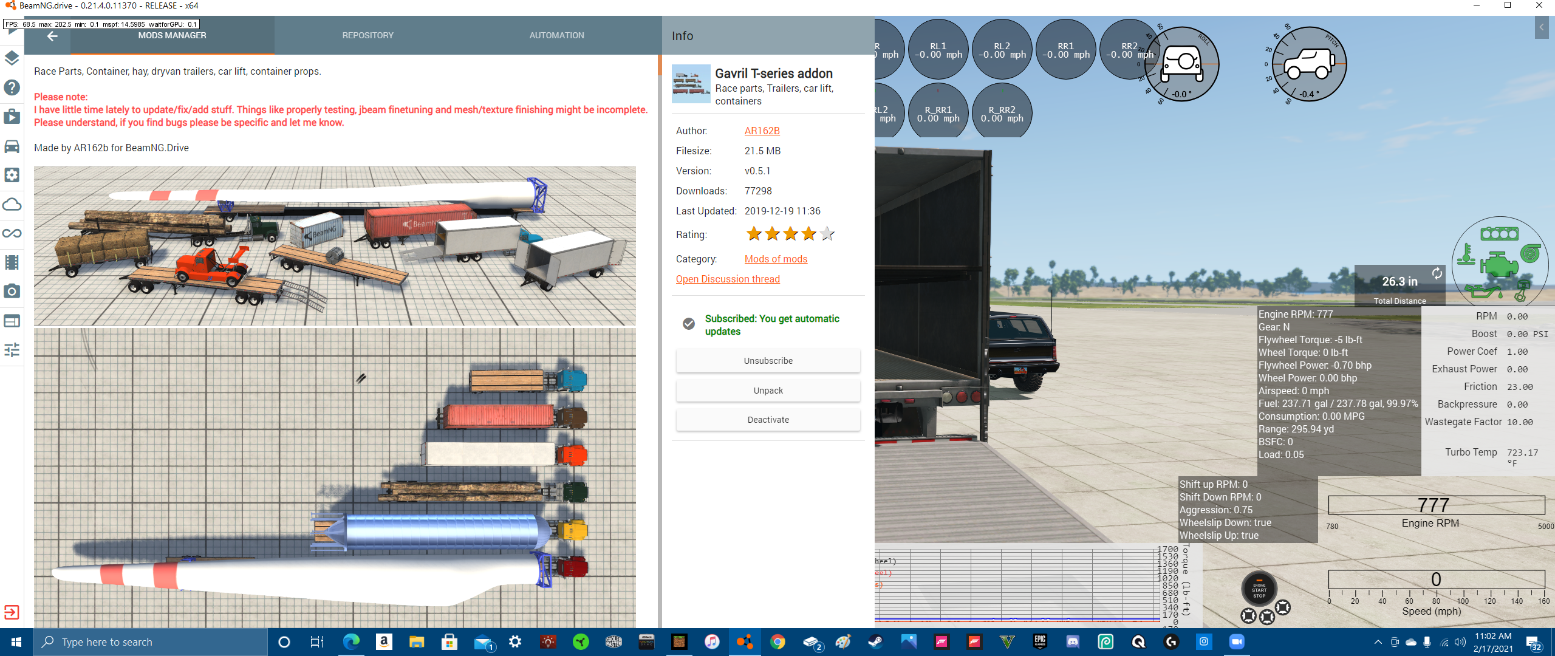
Task: Open the replay film-strip sidebar icon
Action: (x=12, y=262)
